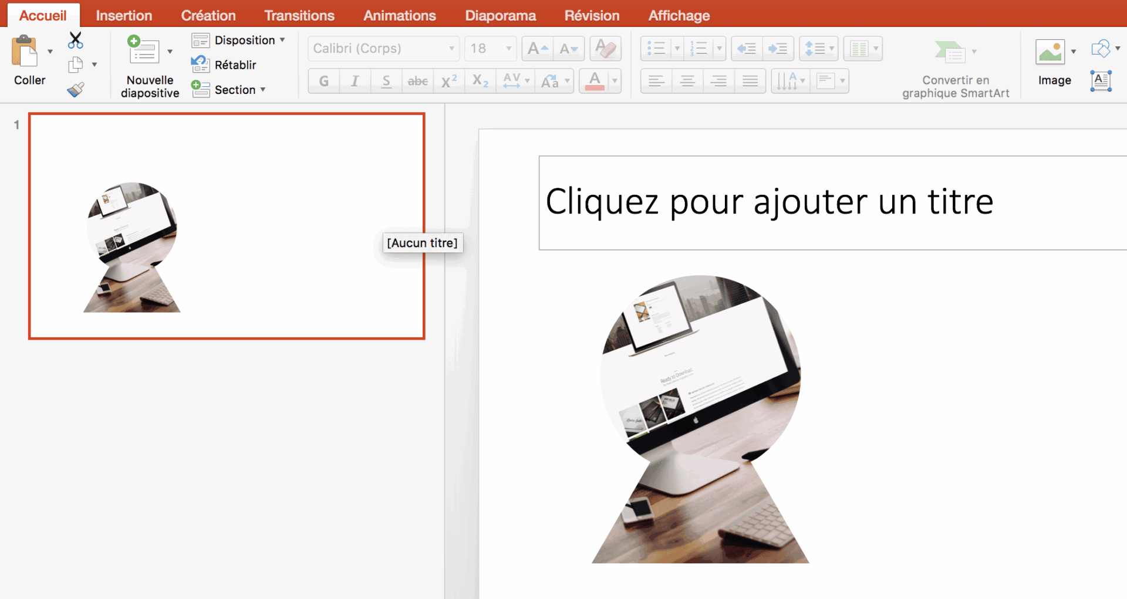
Task: Open the Image dropdown arrow
Action: click(x=1074, y=52)
